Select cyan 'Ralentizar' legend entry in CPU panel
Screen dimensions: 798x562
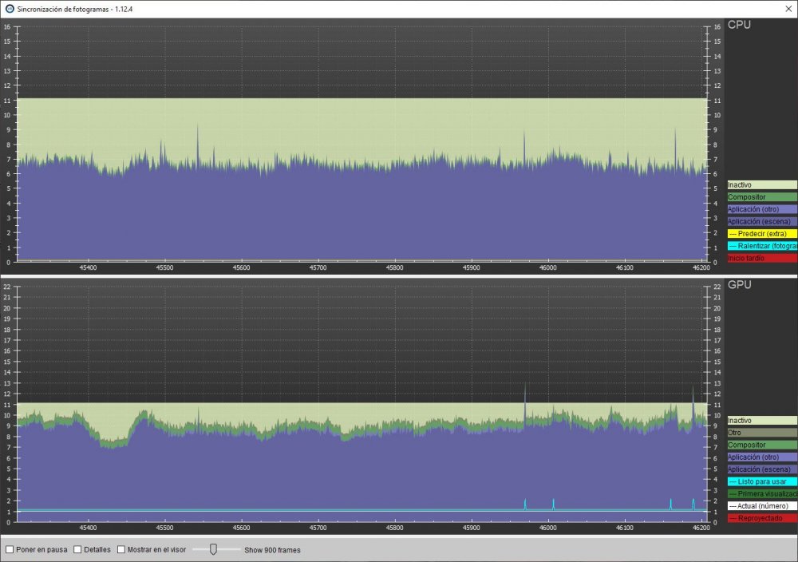[x=761, y=246]
